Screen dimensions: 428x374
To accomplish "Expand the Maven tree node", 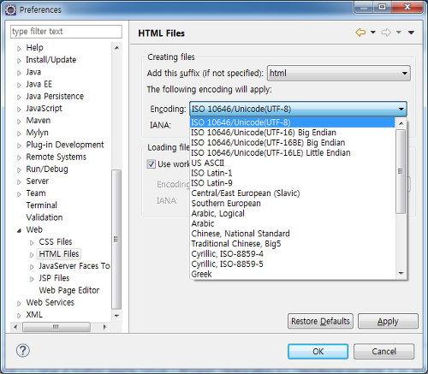I will (x=19, y=122).
